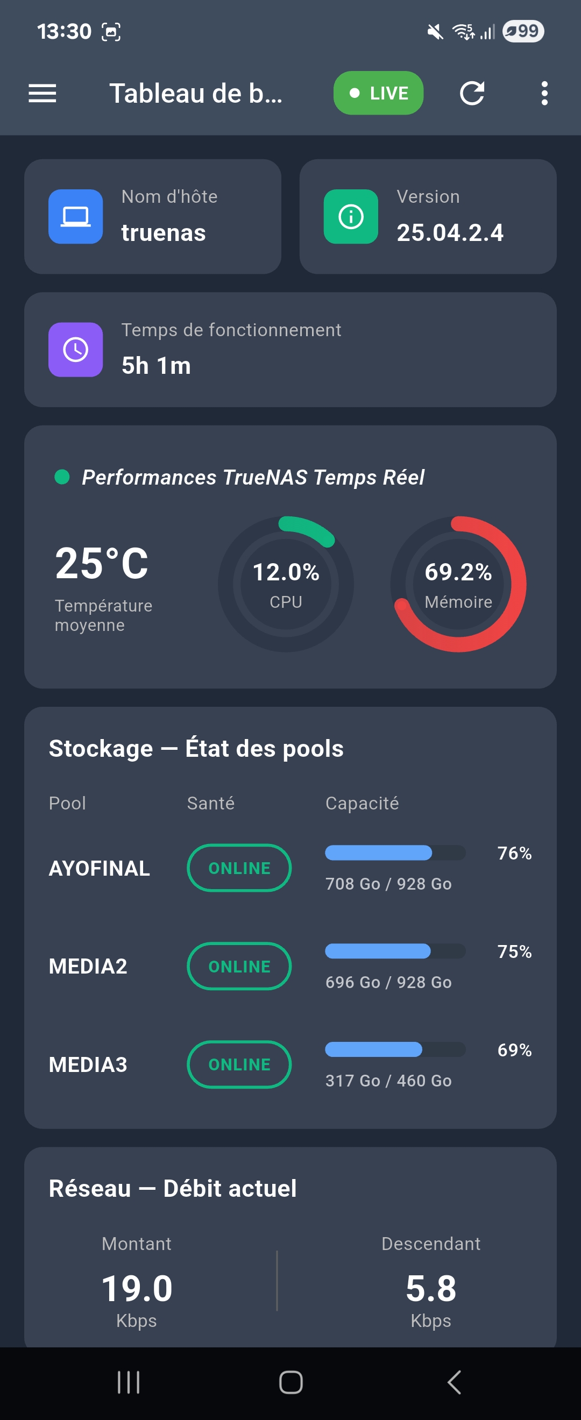581x1420 pixels.
Task: Tap the 25°C average temperature reading
Action: (x=103, y=563)
